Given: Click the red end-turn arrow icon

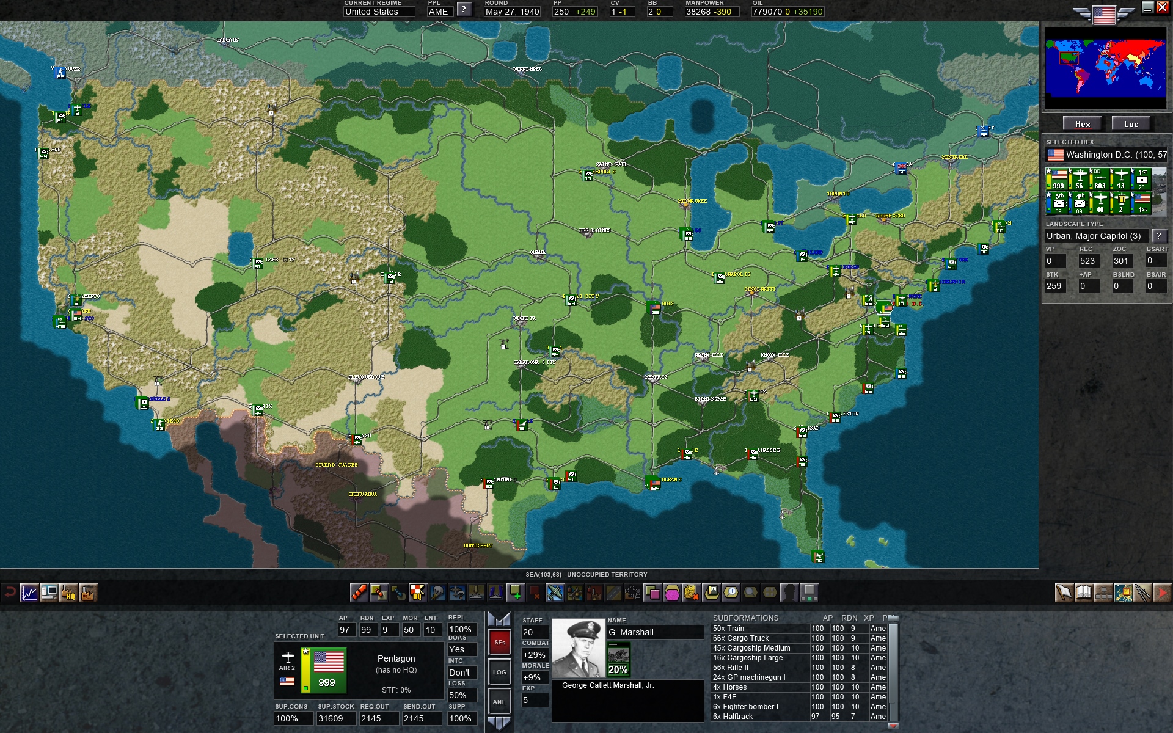Looking at the screenshot, I should click(x=1162, y=593).
